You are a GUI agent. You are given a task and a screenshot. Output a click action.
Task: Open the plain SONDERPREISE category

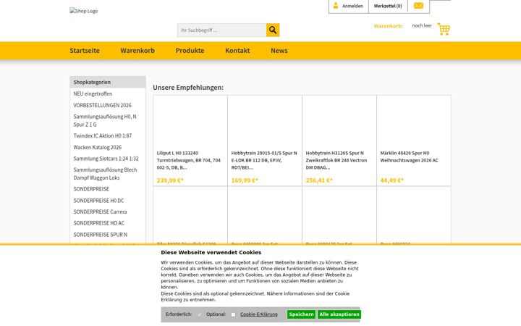coord(91,189)
